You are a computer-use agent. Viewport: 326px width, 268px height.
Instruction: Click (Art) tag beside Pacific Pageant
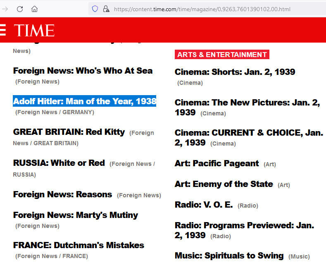270,164
